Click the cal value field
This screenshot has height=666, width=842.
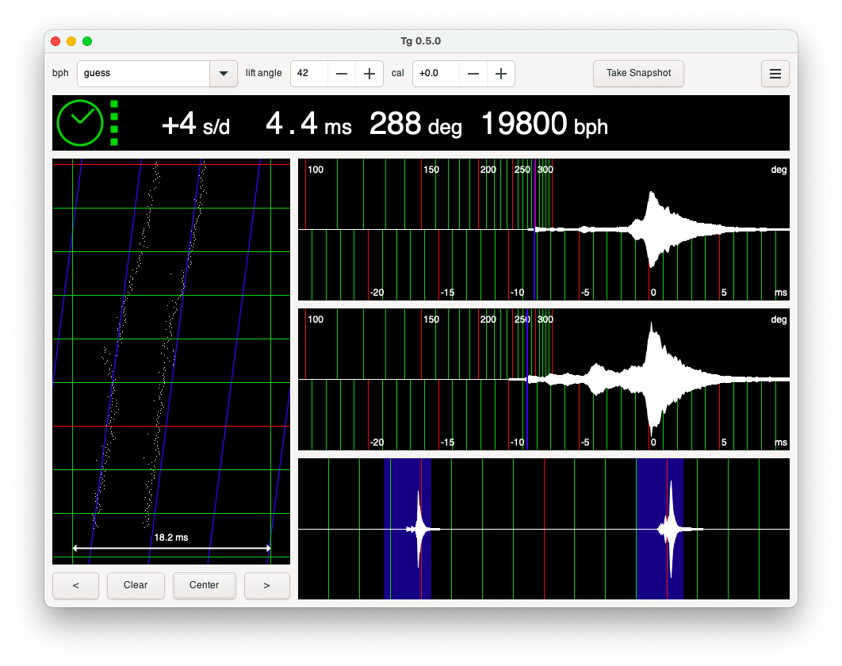tap(435, 74)
